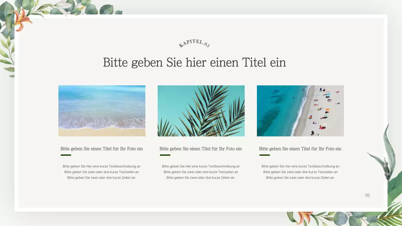Select the green underline under the center title

point(165,155)
